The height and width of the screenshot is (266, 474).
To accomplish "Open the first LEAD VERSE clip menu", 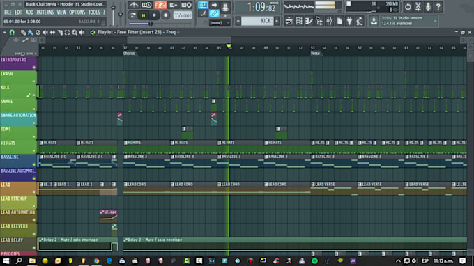I will [313, 184].
